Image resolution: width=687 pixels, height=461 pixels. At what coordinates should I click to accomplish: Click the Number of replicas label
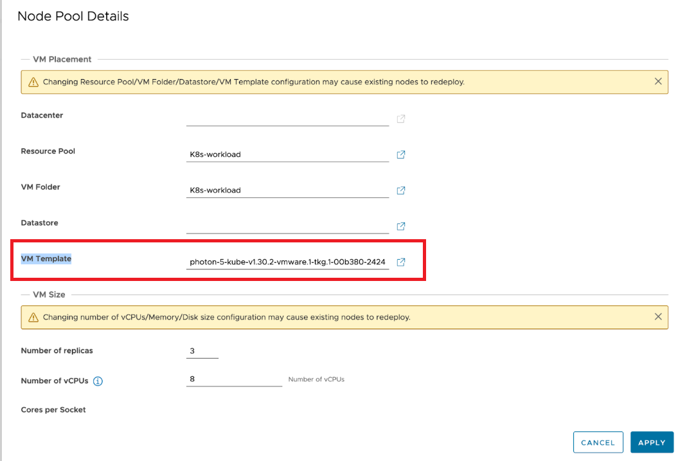[x=57, y=350]
